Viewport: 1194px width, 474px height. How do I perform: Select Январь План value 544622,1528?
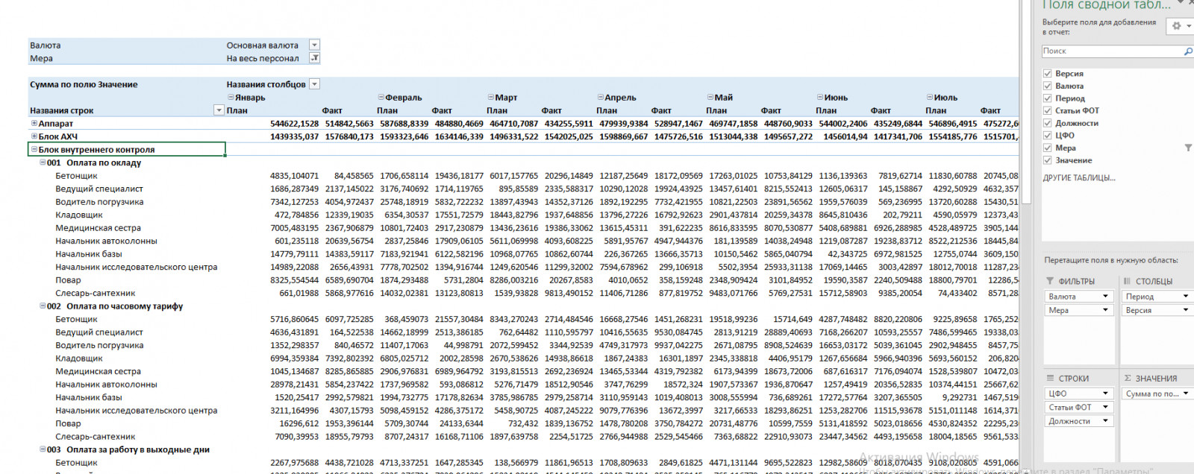(x=294, y=124)
